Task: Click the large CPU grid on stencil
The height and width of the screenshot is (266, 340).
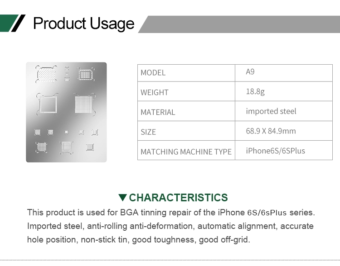Action: point(84,104)
